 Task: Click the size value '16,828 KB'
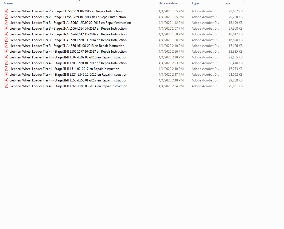pos(236,40)
